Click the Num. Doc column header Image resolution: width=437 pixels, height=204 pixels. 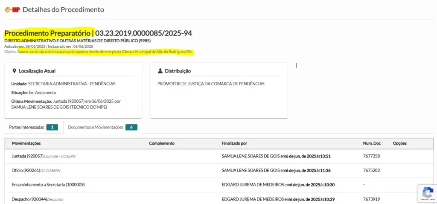pos(372,143)
